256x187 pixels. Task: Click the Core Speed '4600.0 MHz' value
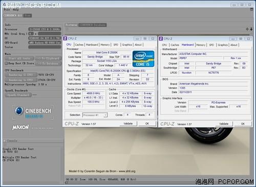click(93, 93)
